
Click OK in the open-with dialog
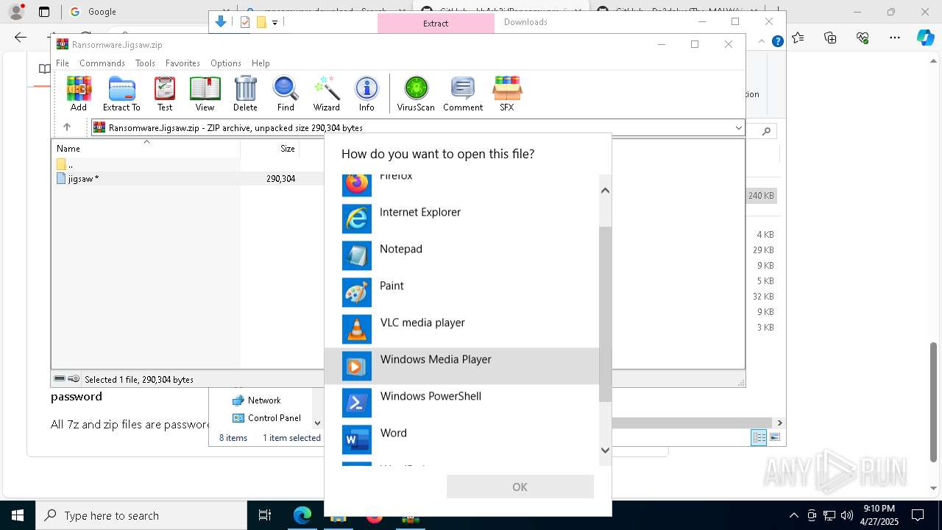(520, 487)
